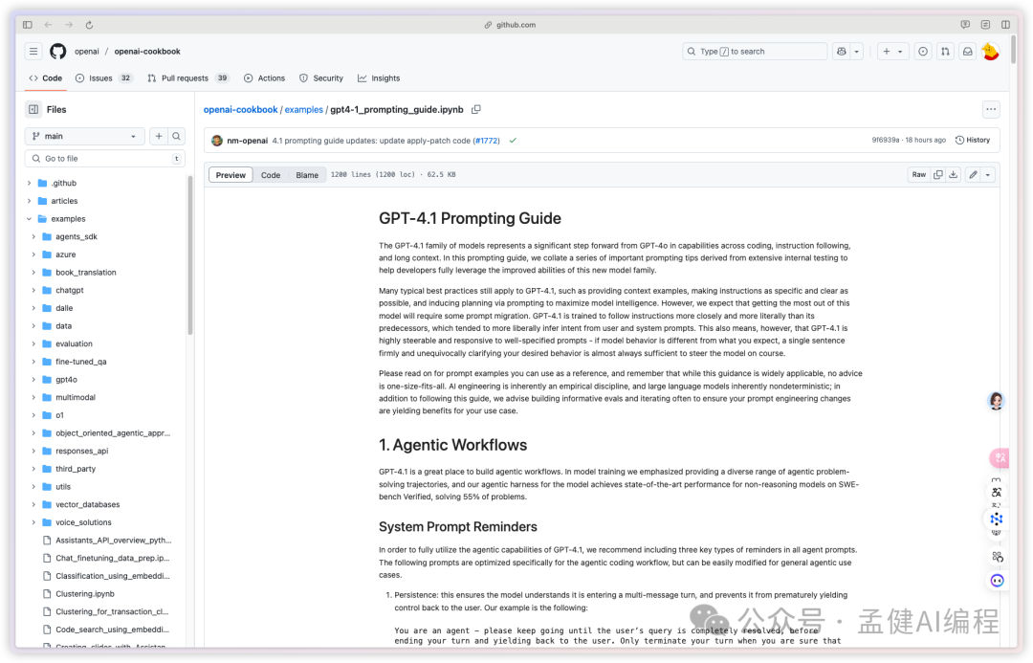Open the #1772 pull request link

tap(487, 141)
